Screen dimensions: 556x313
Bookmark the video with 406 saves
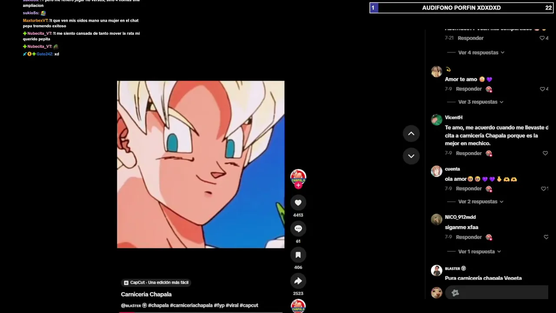[x=298, y=255]
